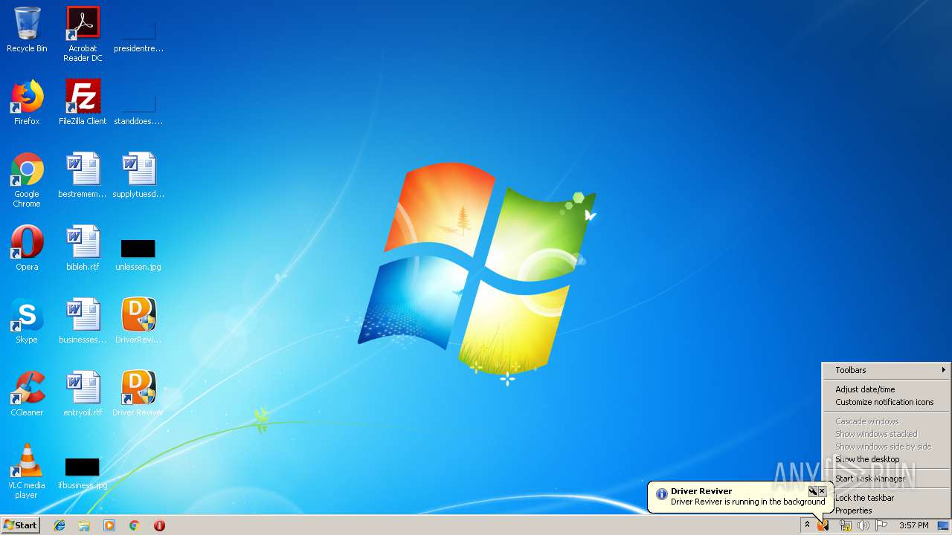This screenshot has width=952, height=535.
Task: Open notification balloon wrench options
Action: [x=813, y=491]
